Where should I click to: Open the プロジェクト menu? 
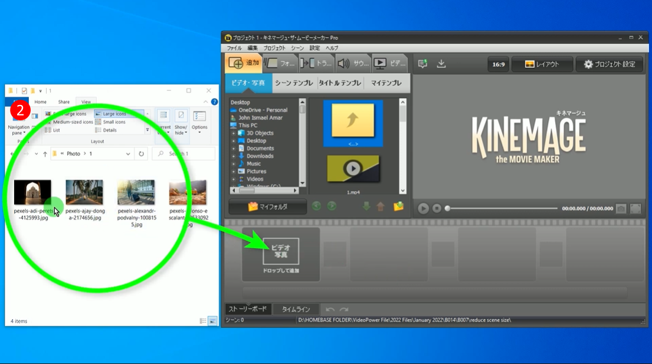pyautogui.click(x=274, y=48)
